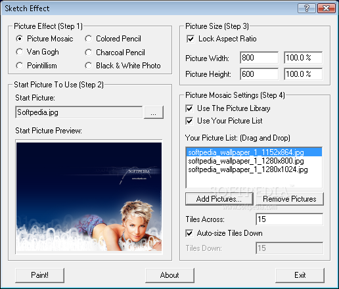The height and width of the screenshot is (289, 339).
Task: Click the Start Picture filename field
Action: click(79, 112)
